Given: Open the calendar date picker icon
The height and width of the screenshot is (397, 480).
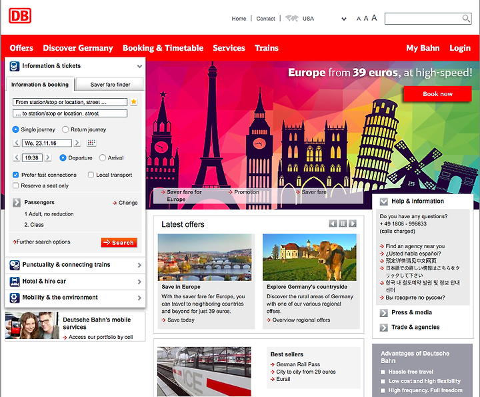Looking at the screenshot, I should click(x=91, y=143).
